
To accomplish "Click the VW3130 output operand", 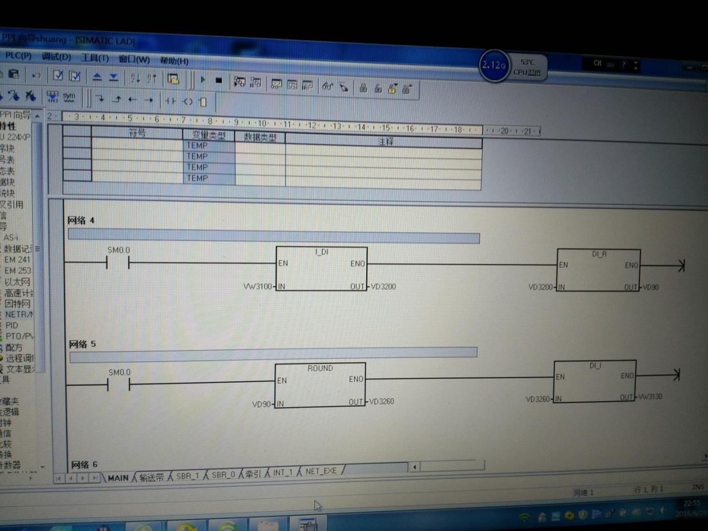I will point(650,397).
